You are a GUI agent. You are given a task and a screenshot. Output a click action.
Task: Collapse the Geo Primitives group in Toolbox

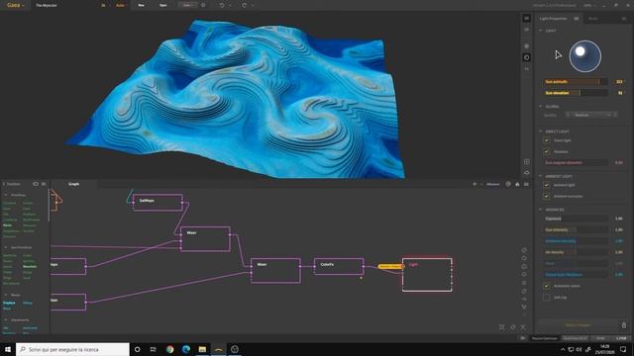[6, 247]
